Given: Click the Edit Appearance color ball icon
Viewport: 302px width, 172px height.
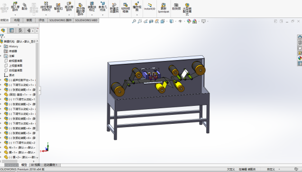Looking at the screenshot, I should point(189,21).
